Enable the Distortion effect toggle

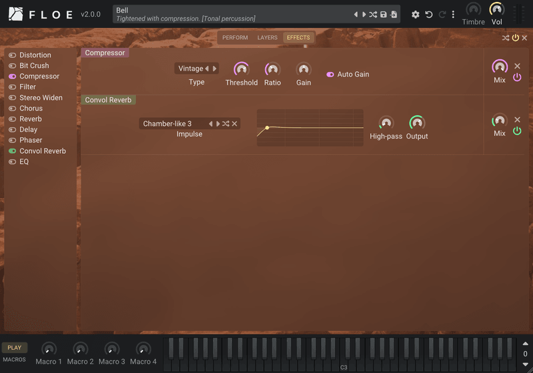click(12, 55)
